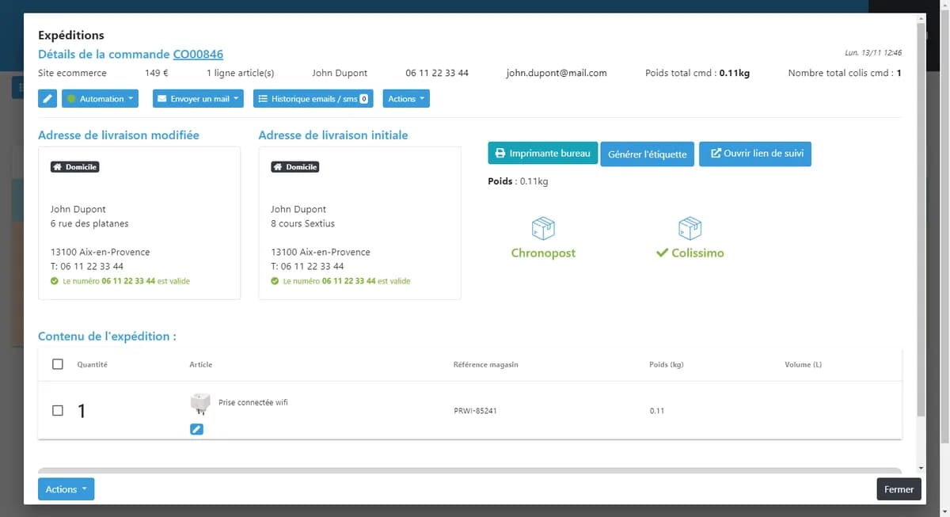Click the Adresse de livraison modifiée heading
950x517 pixels.
tap(119, 135)
